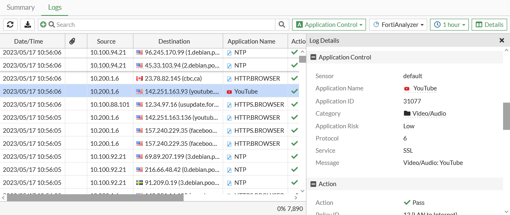Collapse the Application Control section
The width and height of the screenshot is (510, 215).
click(313, 57)
